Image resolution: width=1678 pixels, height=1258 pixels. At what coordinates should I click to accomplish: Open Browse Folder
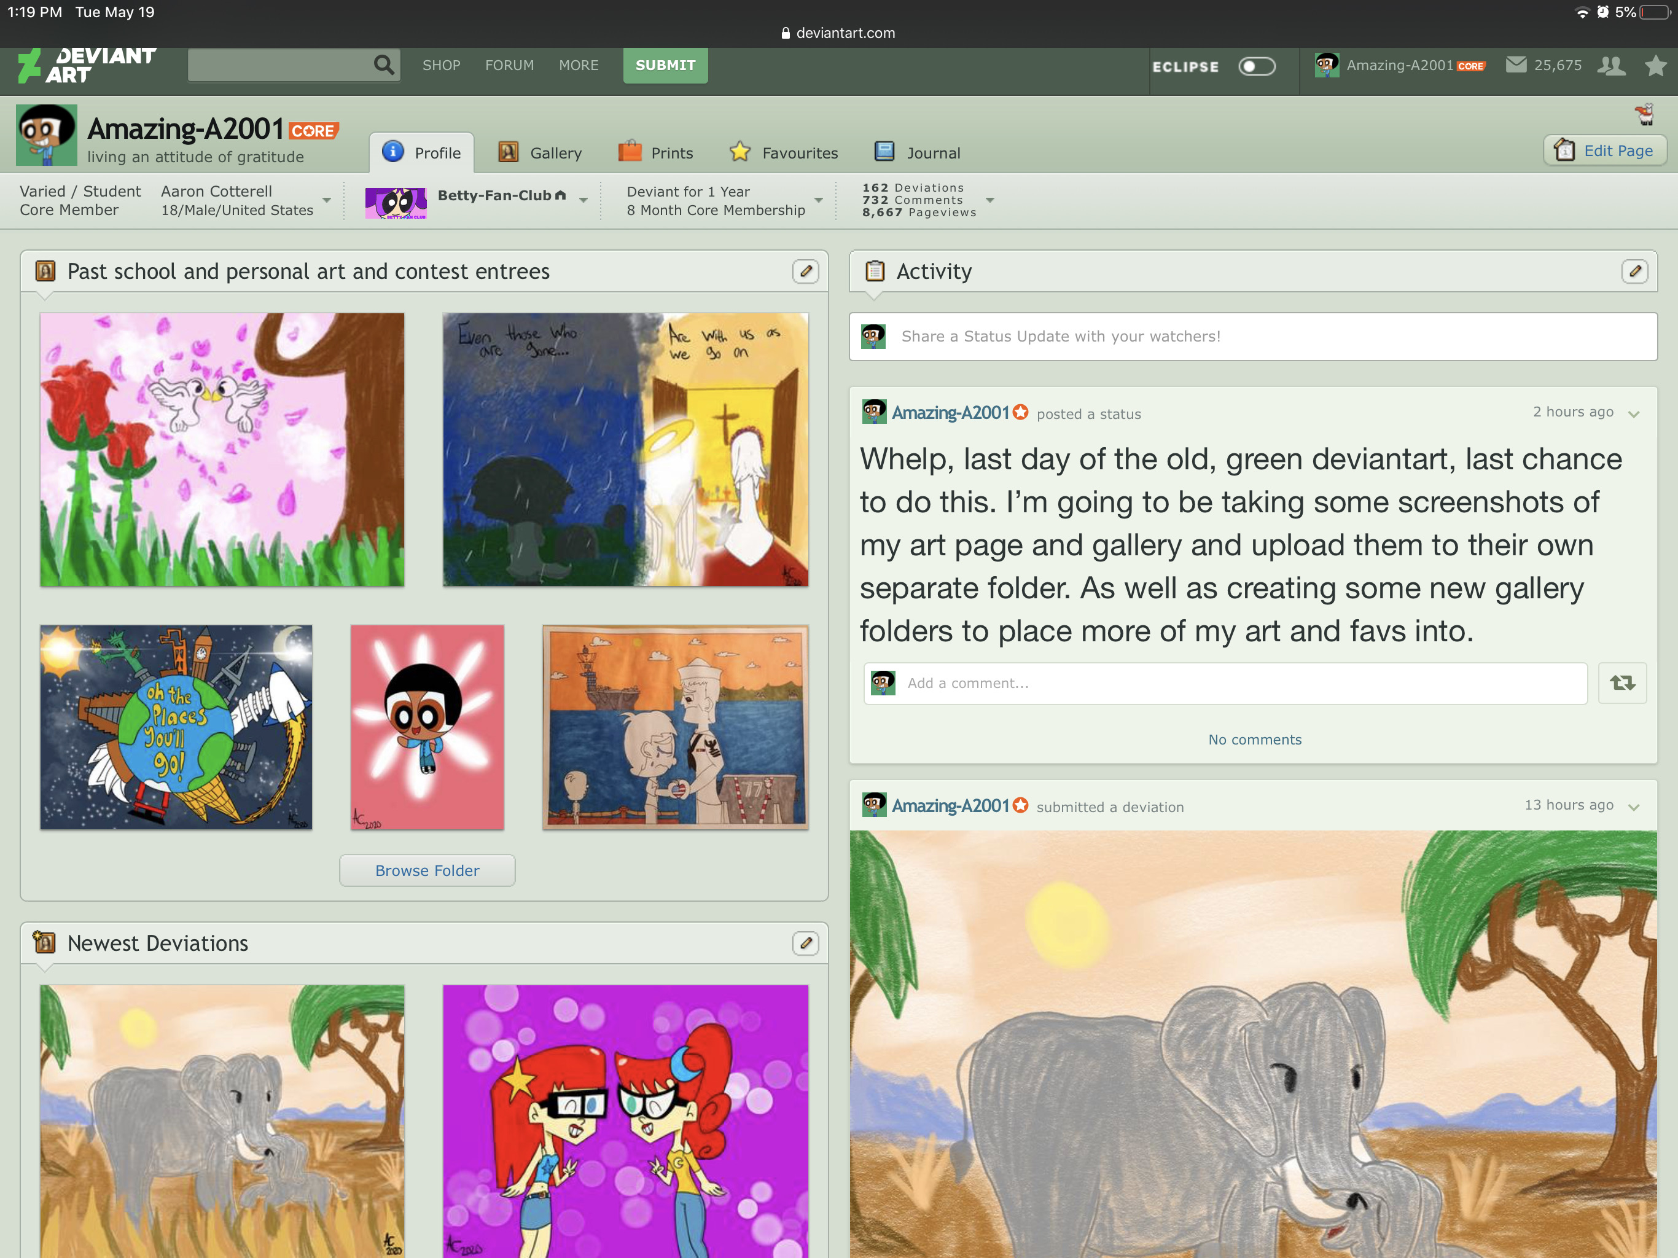click(x=426, y=870)
